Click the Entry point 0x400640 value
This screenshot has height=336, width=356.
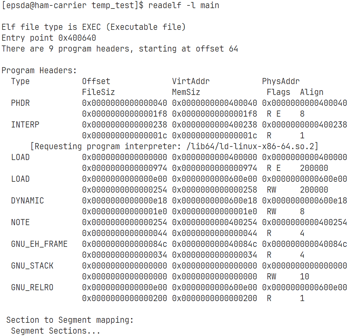77,38
